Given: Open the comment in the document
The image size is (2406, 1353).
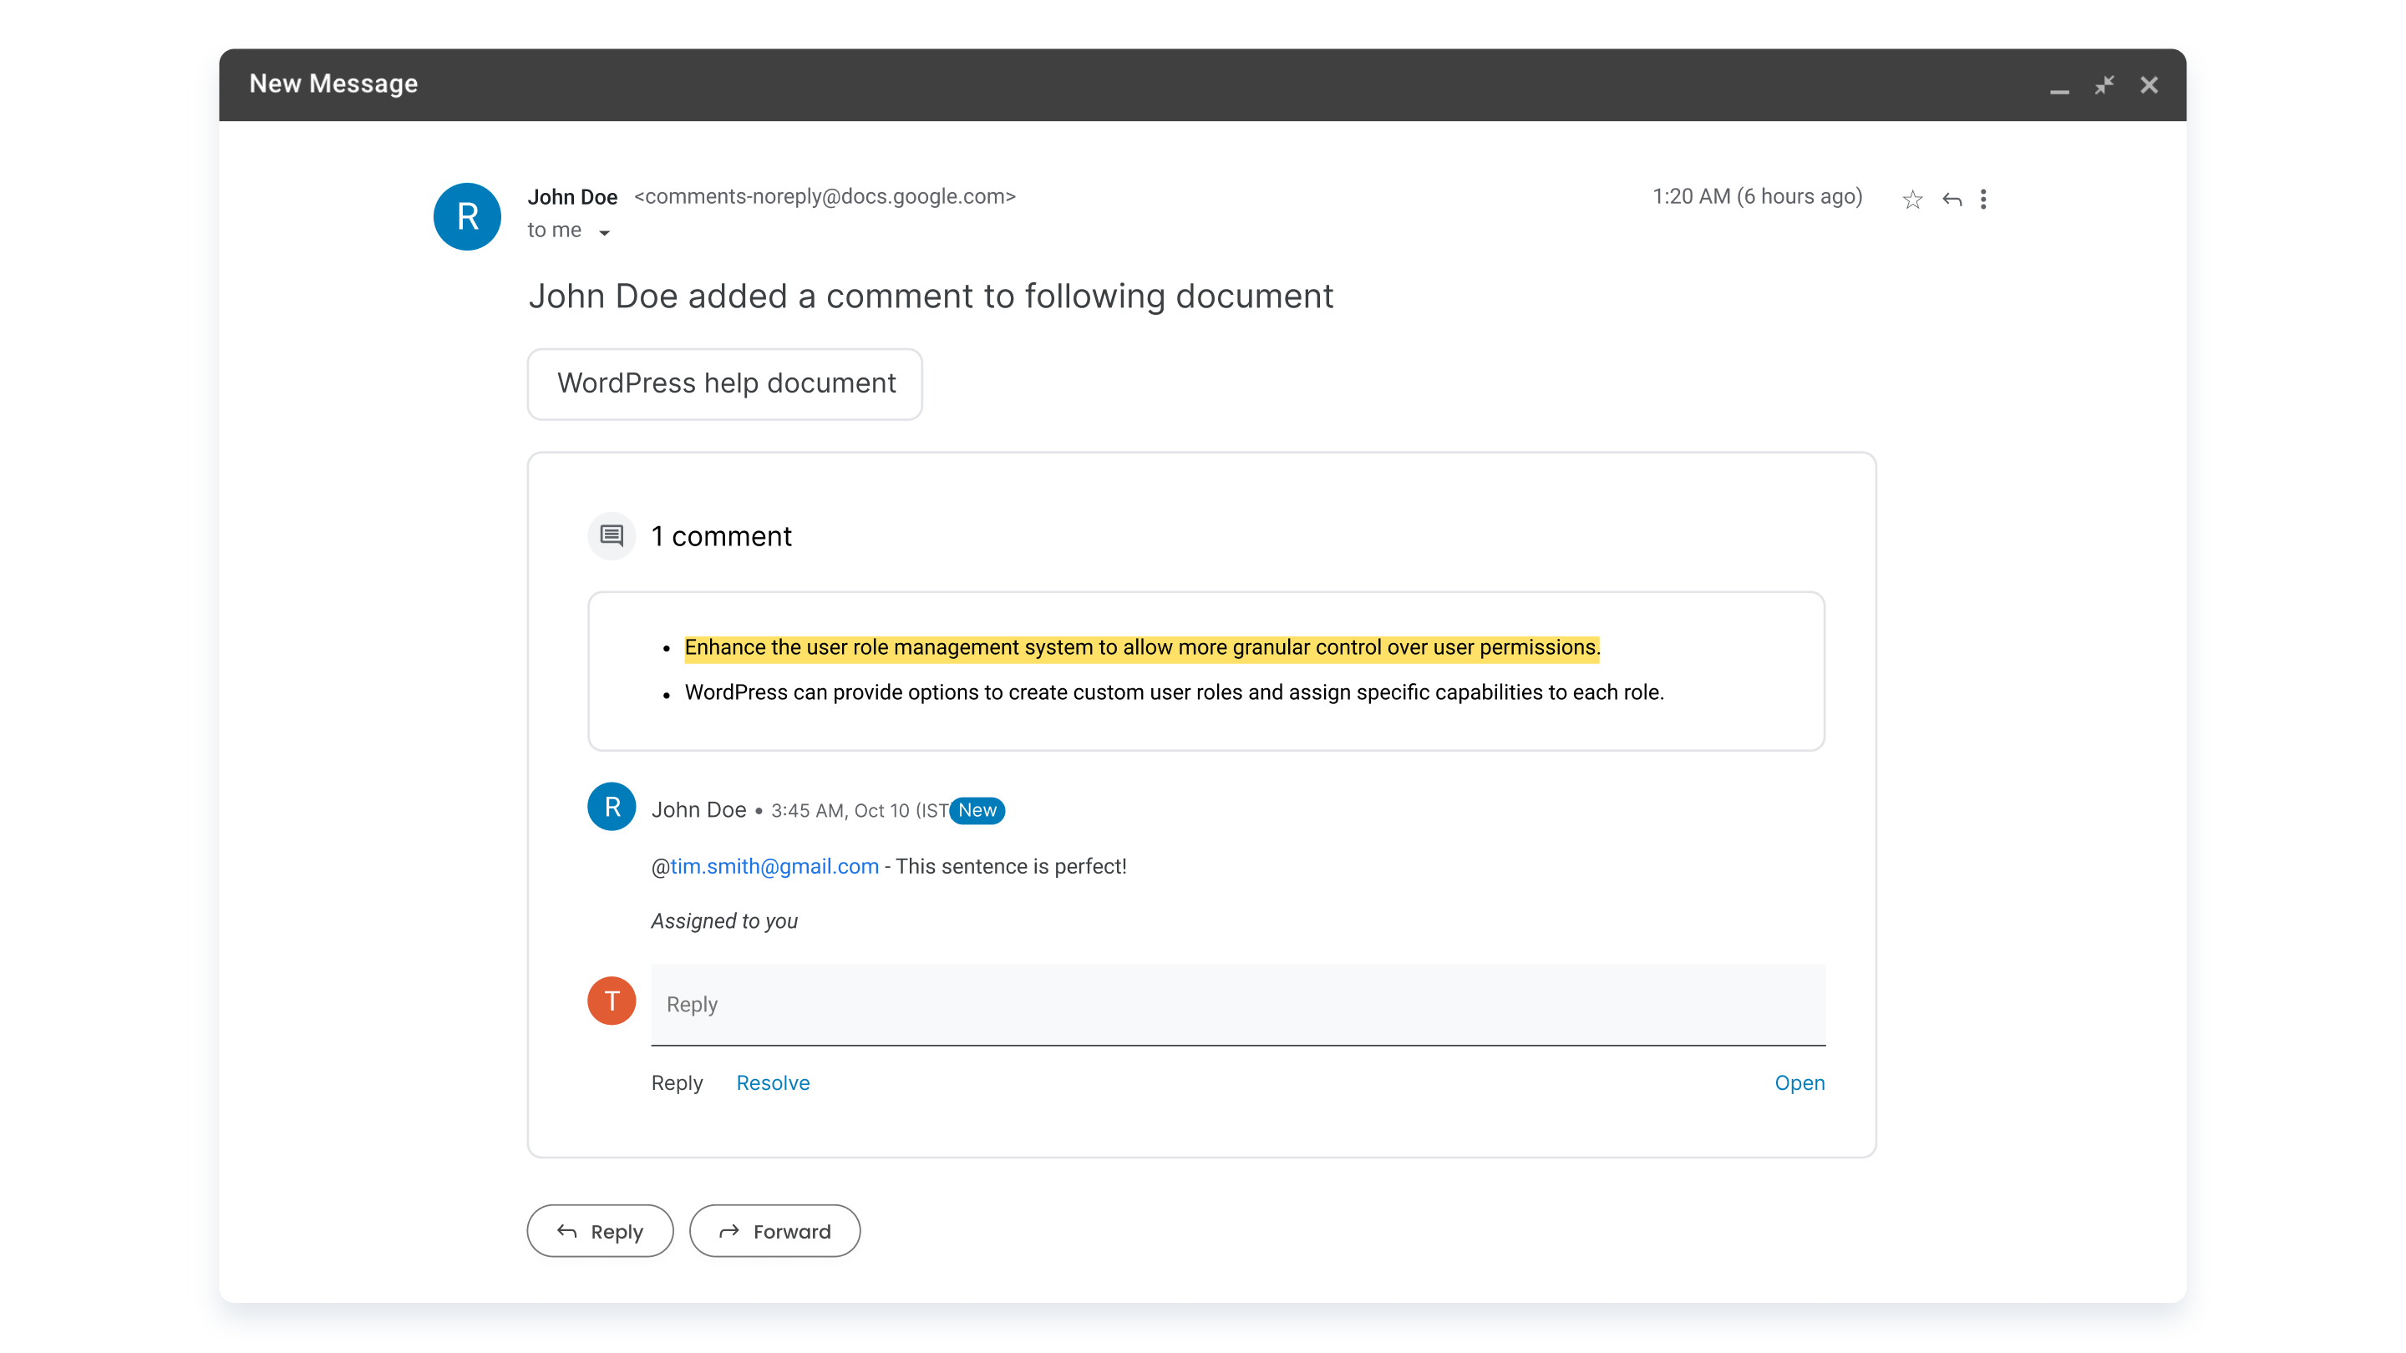Looking at the screenshot, I should [1799, 1083].
